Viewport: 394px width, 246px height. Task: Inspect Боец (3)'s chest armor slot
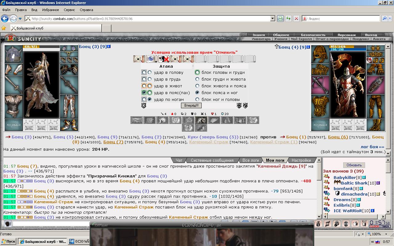(14, 106)
